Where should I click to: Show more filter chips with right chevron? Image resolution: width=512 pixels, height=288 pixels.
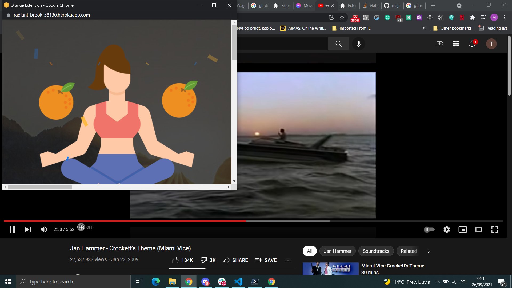coord(429,251)
